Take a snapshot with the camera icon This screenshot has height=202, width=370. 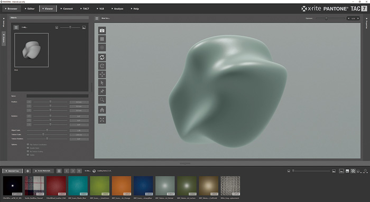[102, 31]
